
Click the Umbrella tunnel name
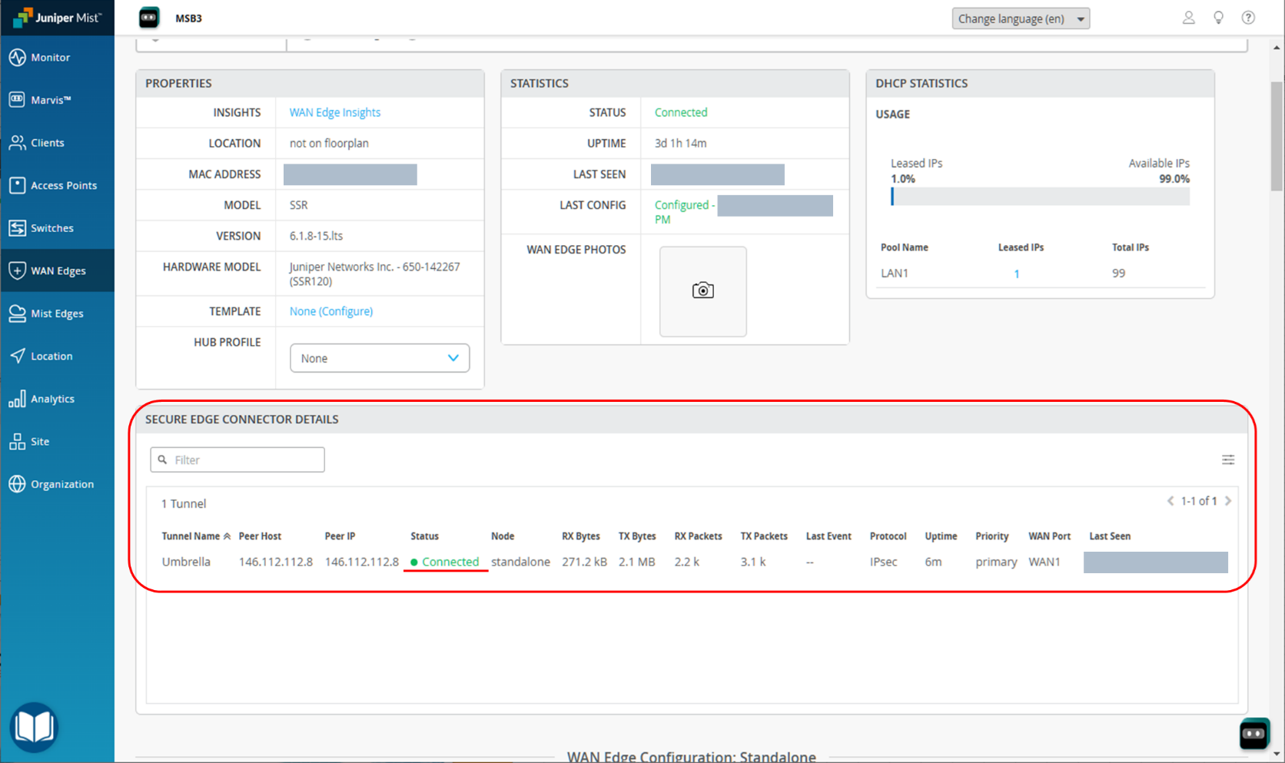186,562
